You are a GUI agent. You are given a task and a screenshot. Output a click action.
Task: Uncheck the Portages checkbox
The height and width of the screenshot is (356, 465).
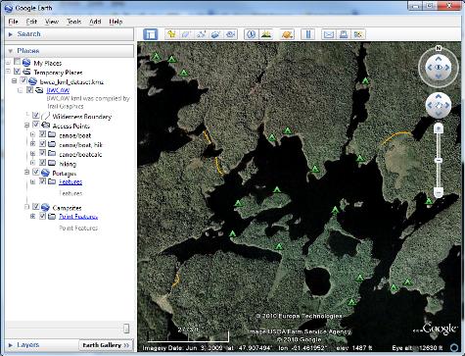[36, 172]
